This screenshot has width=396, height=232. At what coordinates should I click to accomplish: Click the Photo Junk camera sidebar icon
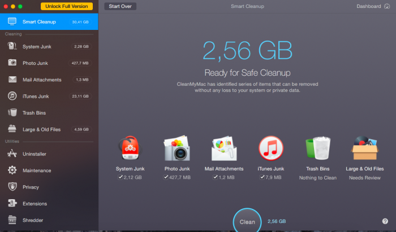pyautogui.click(x=12, y=63)
